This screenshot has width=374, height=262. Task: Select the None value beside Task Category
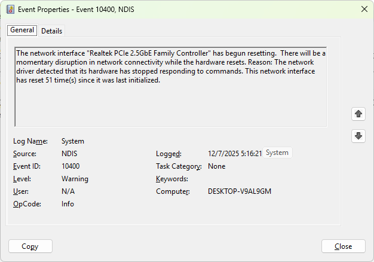pos(216,166)
